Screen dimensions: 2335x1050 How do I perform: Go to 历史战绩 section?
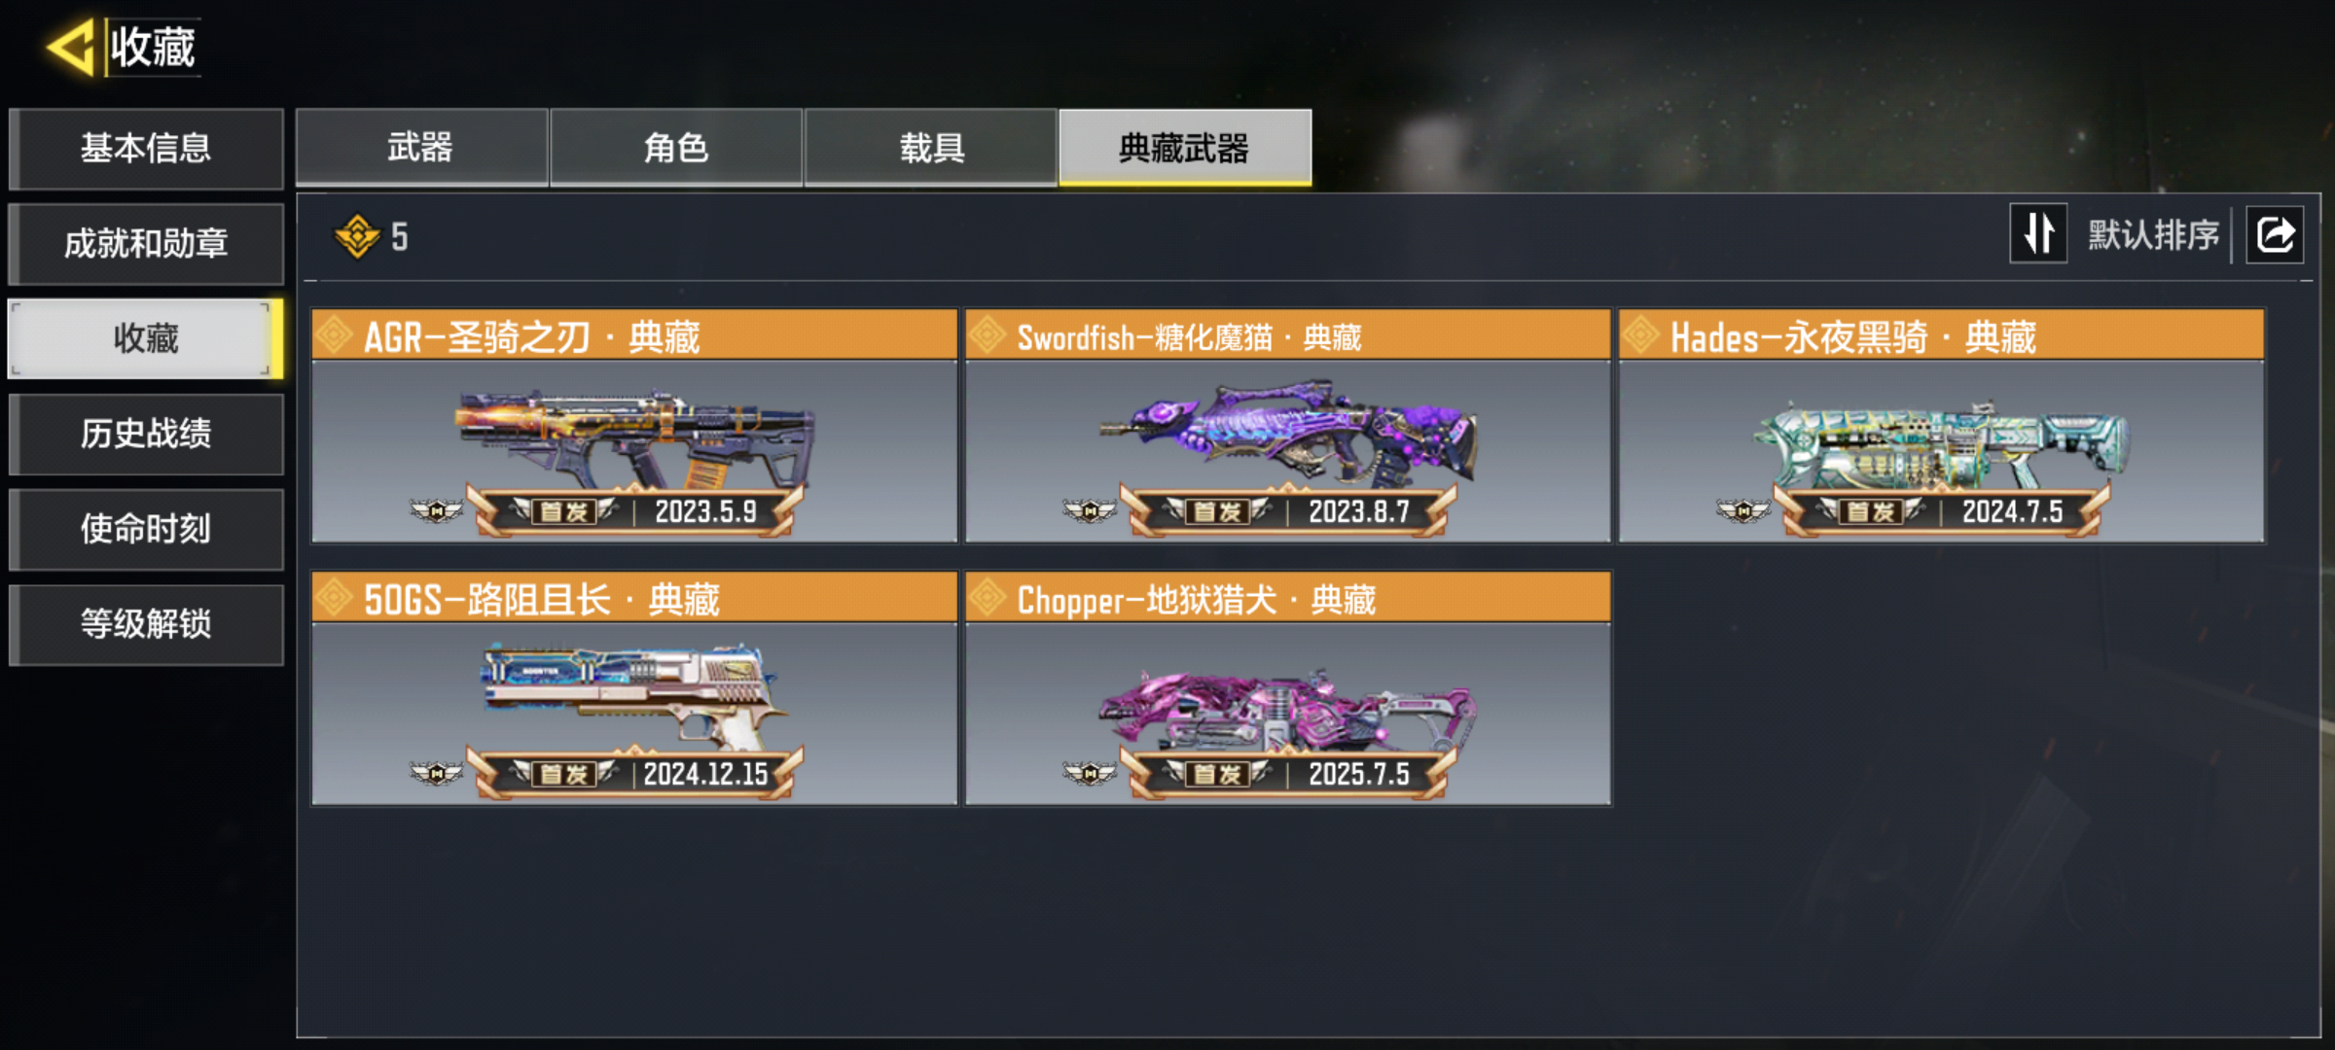tap(146, 435)
